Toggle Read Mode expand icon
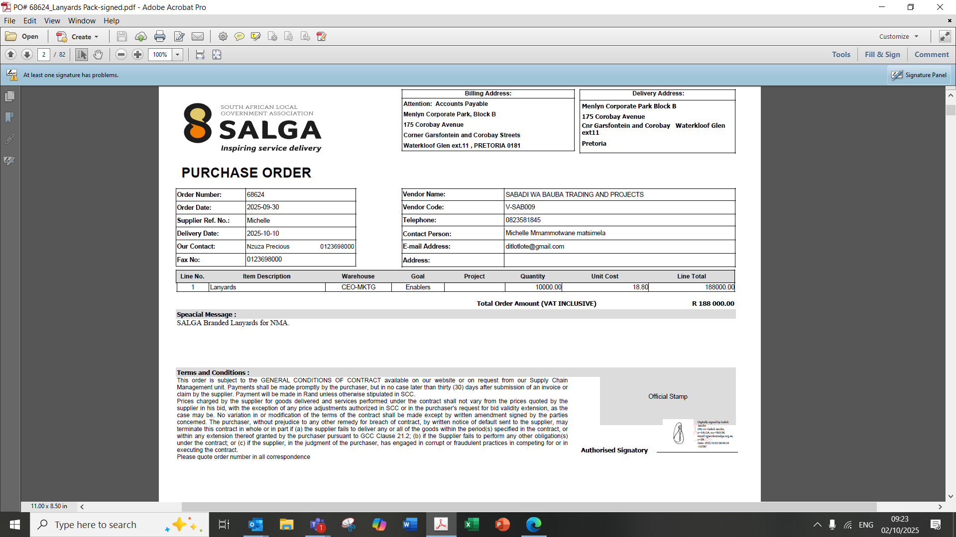Viewport: 956px width, 537px height. click(944, 36)
